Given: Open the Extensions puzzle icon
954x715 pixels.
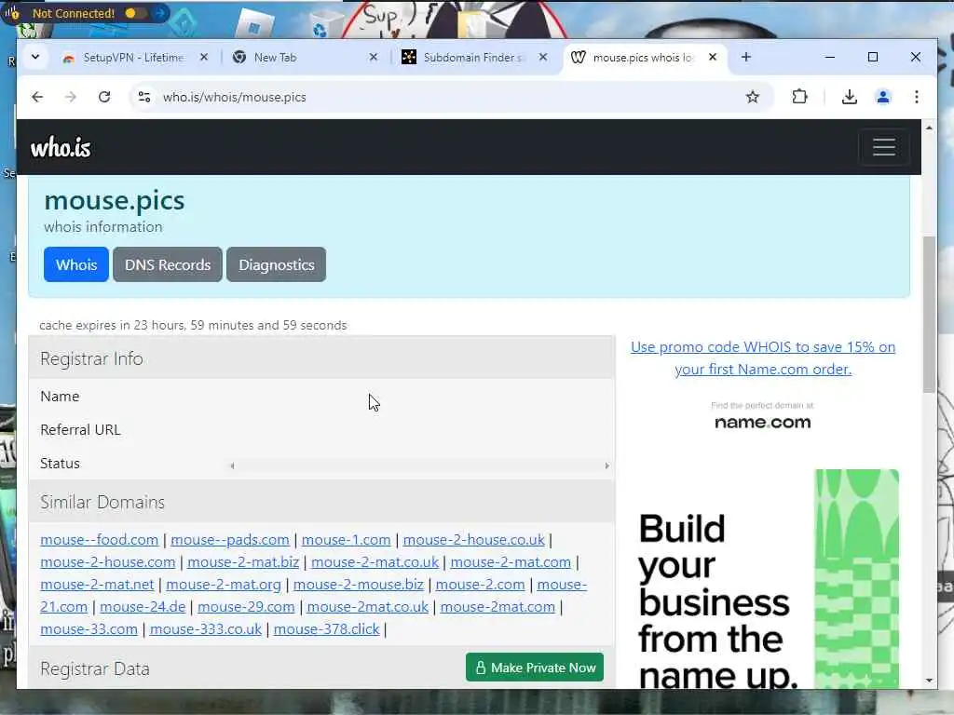Looking at the screenshot, I should coord(799,97).
